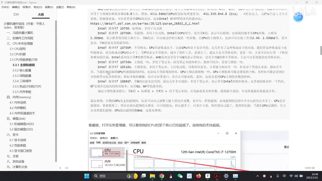Image resolution: width=322 pixels, height=181 pixels.
Task: Click the outline sidebar scrollbar
Action: (56, 90)
